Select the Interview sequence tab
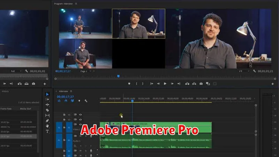Viewport: 279px width, 157px height. (63, 91)
